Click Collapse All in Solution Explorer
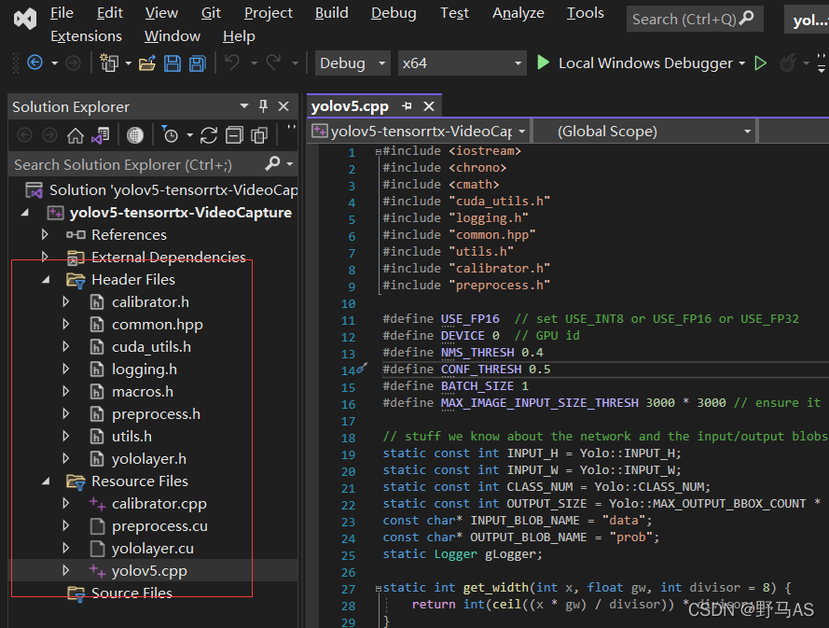The width and height of the screenshot is (829, 628). [x=234, y=135]
